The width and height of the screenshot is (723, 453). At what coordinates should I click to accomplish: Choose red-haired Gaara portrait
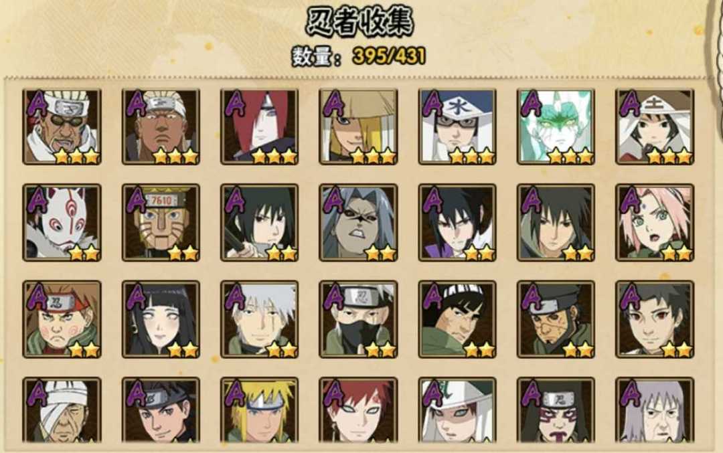358,410
